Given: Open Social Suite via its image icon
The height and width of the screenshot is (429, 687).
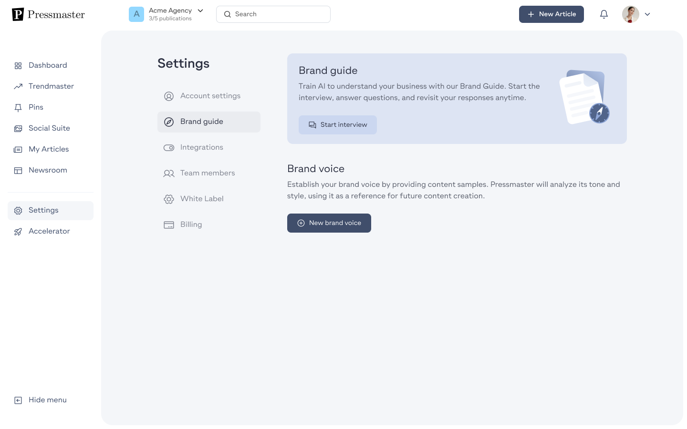Looking at the screenshot, I should click(x=18, y=129).
